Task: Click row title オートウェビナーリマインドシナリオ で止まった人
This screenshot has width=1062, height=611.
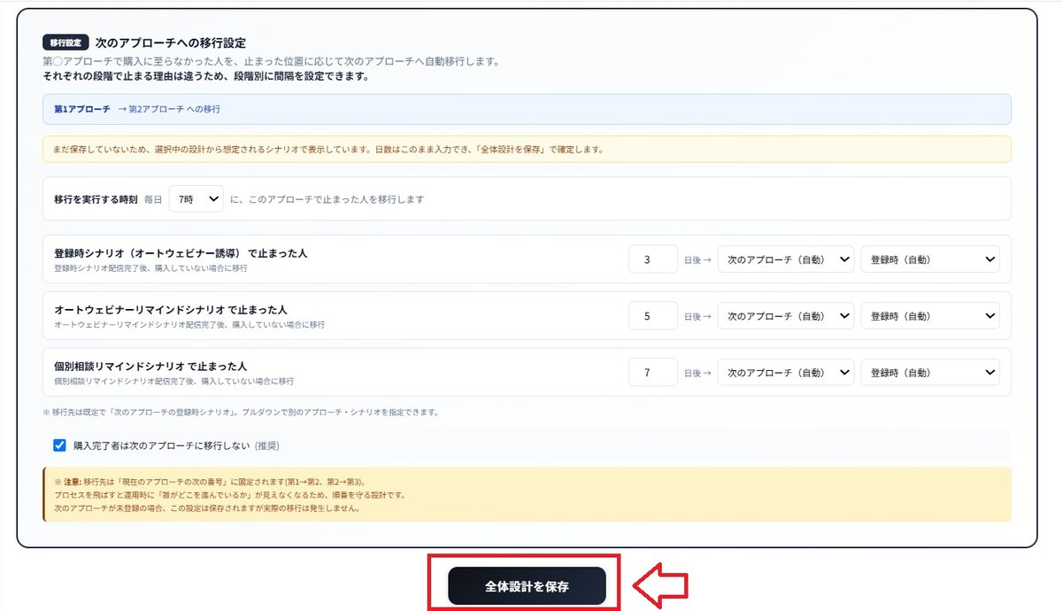Action: click(x=170, y=310)
